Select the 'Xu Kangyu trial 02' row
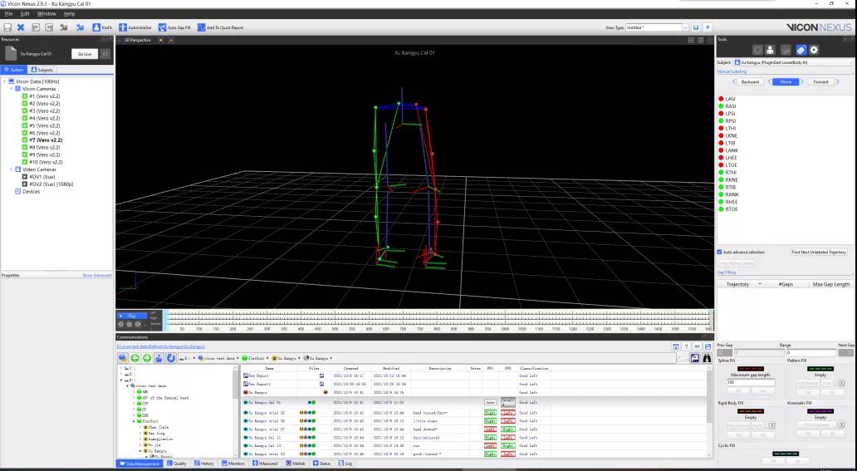857x471 pixels. click(474, 413)
